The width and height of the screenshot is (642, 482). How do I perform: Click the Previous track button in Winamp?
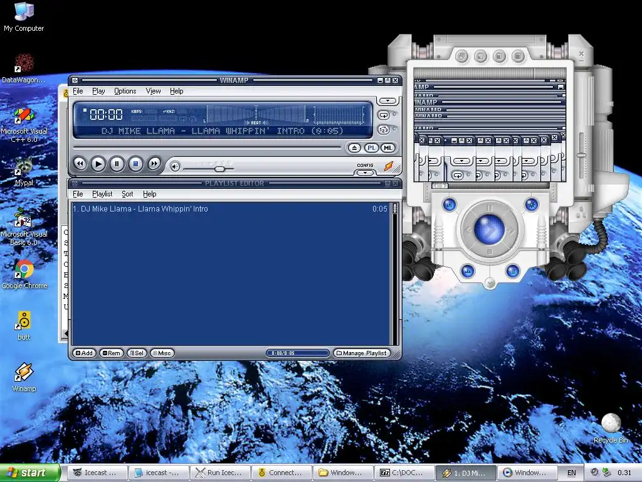80,164
